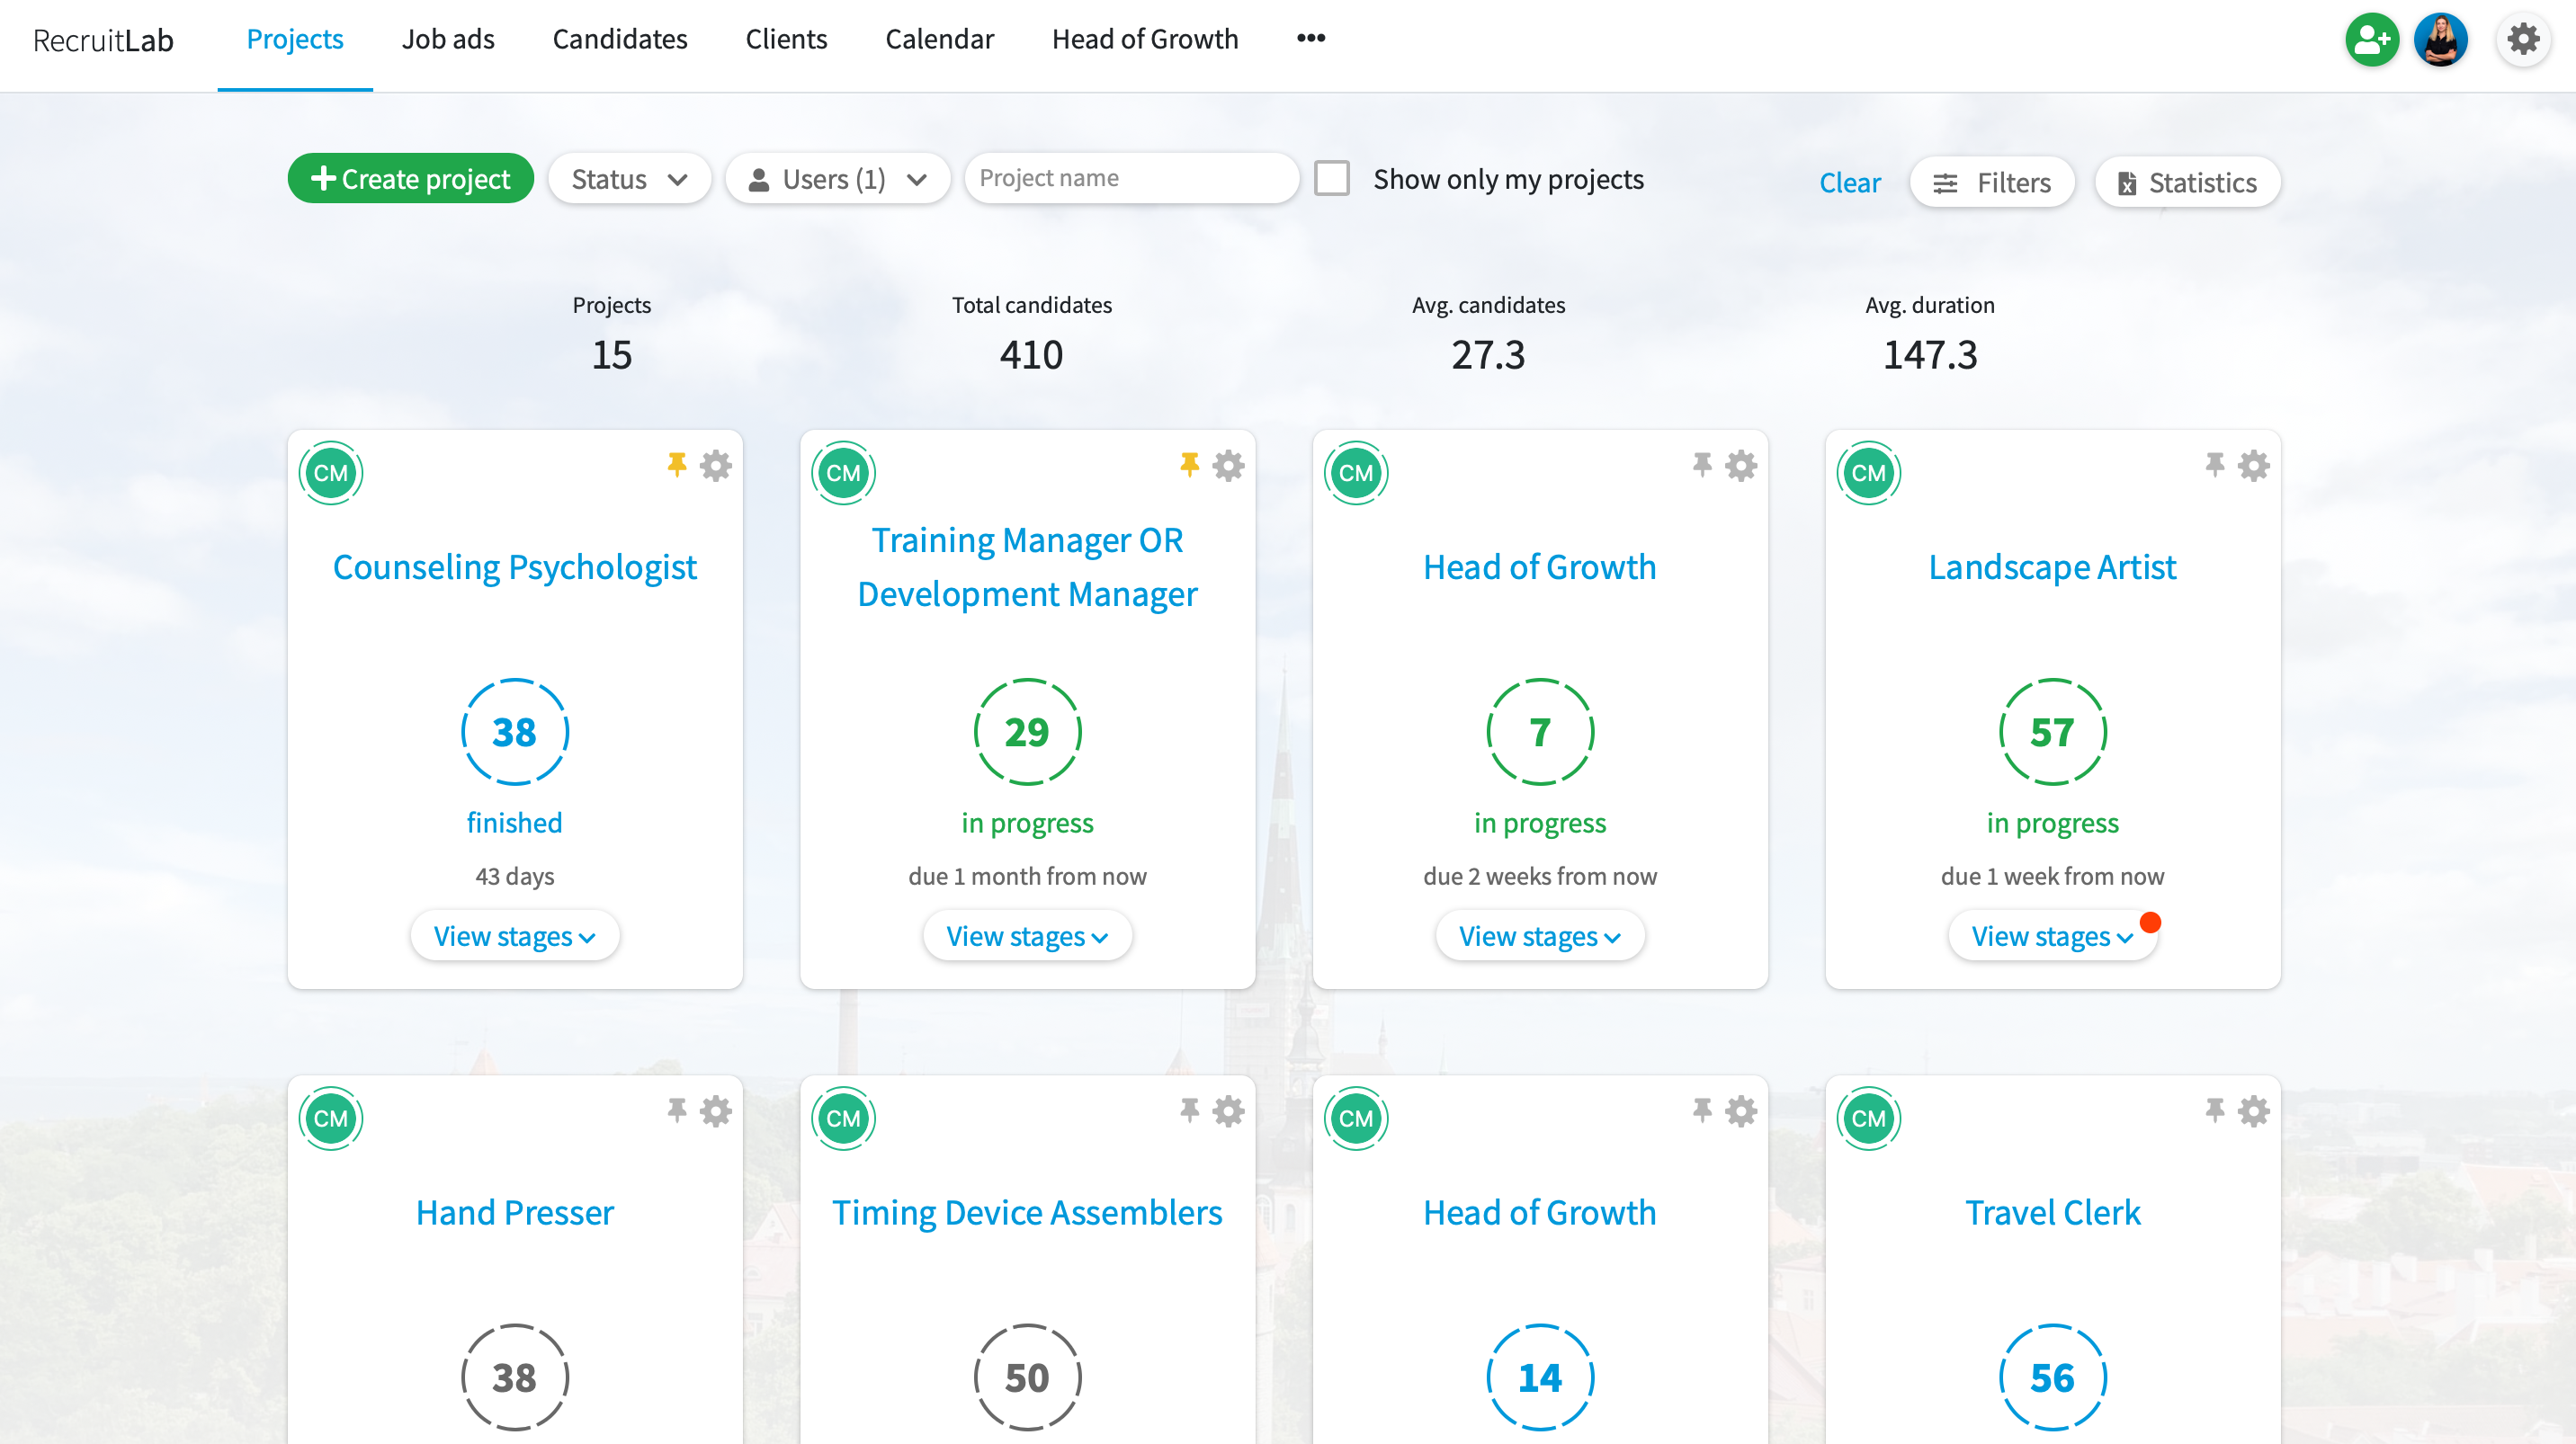Open settings gear on Head of Growth card
The image size is (2576, 1444).
(1741, 465)
